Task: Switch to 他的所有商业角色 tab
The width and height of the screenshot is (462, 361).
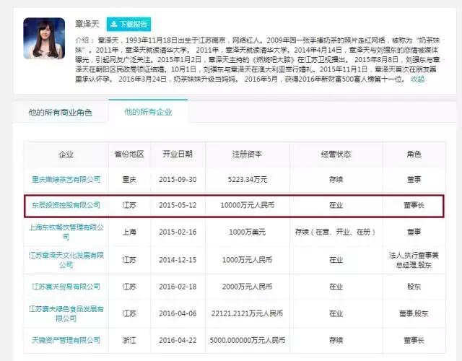Action: [x=60, y=113]
